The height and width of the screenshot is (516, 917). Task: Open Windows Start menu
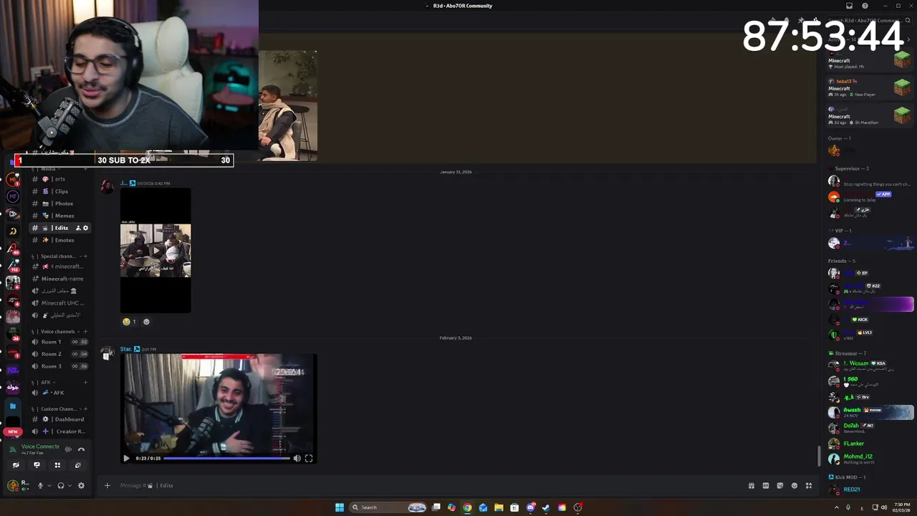point(340,507)
